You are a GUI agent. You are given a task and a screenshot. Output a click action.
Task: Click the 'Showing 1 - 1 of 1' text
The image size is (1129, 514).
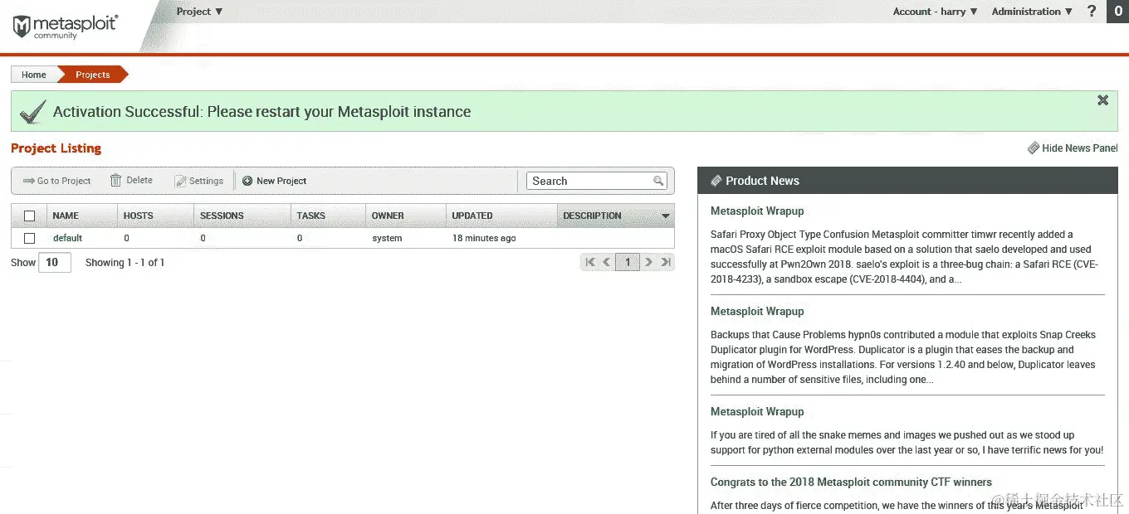click(125, 262)
